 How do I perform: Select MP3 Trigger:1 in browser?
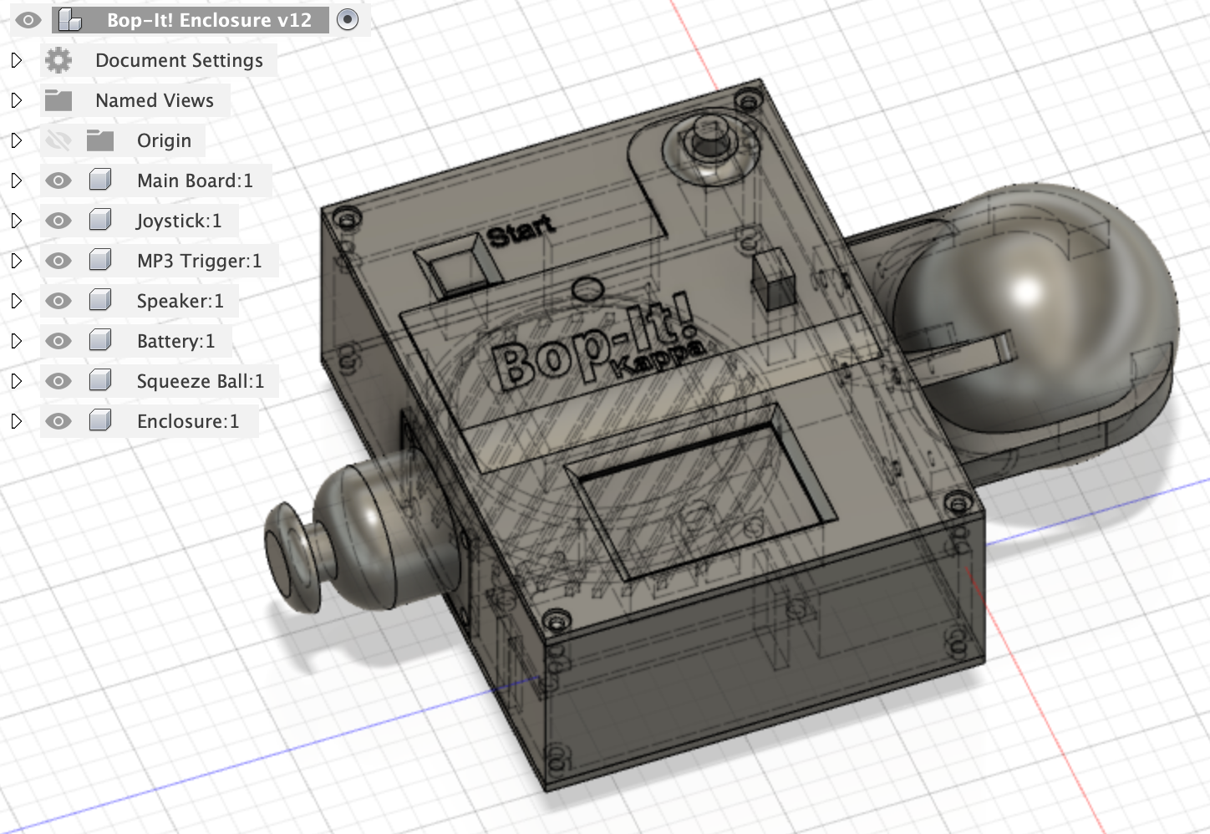199,261
